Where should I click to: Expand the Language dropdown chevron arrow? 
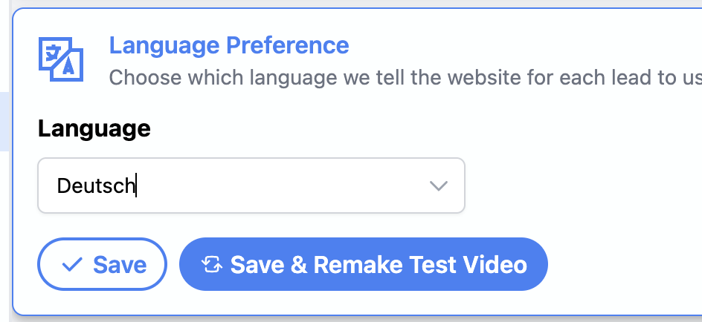(x=438, y=185)
